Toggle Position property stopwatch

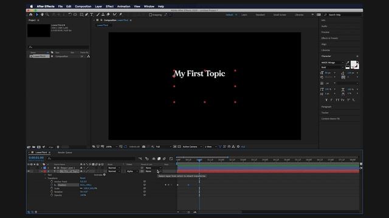click(52, 185)
